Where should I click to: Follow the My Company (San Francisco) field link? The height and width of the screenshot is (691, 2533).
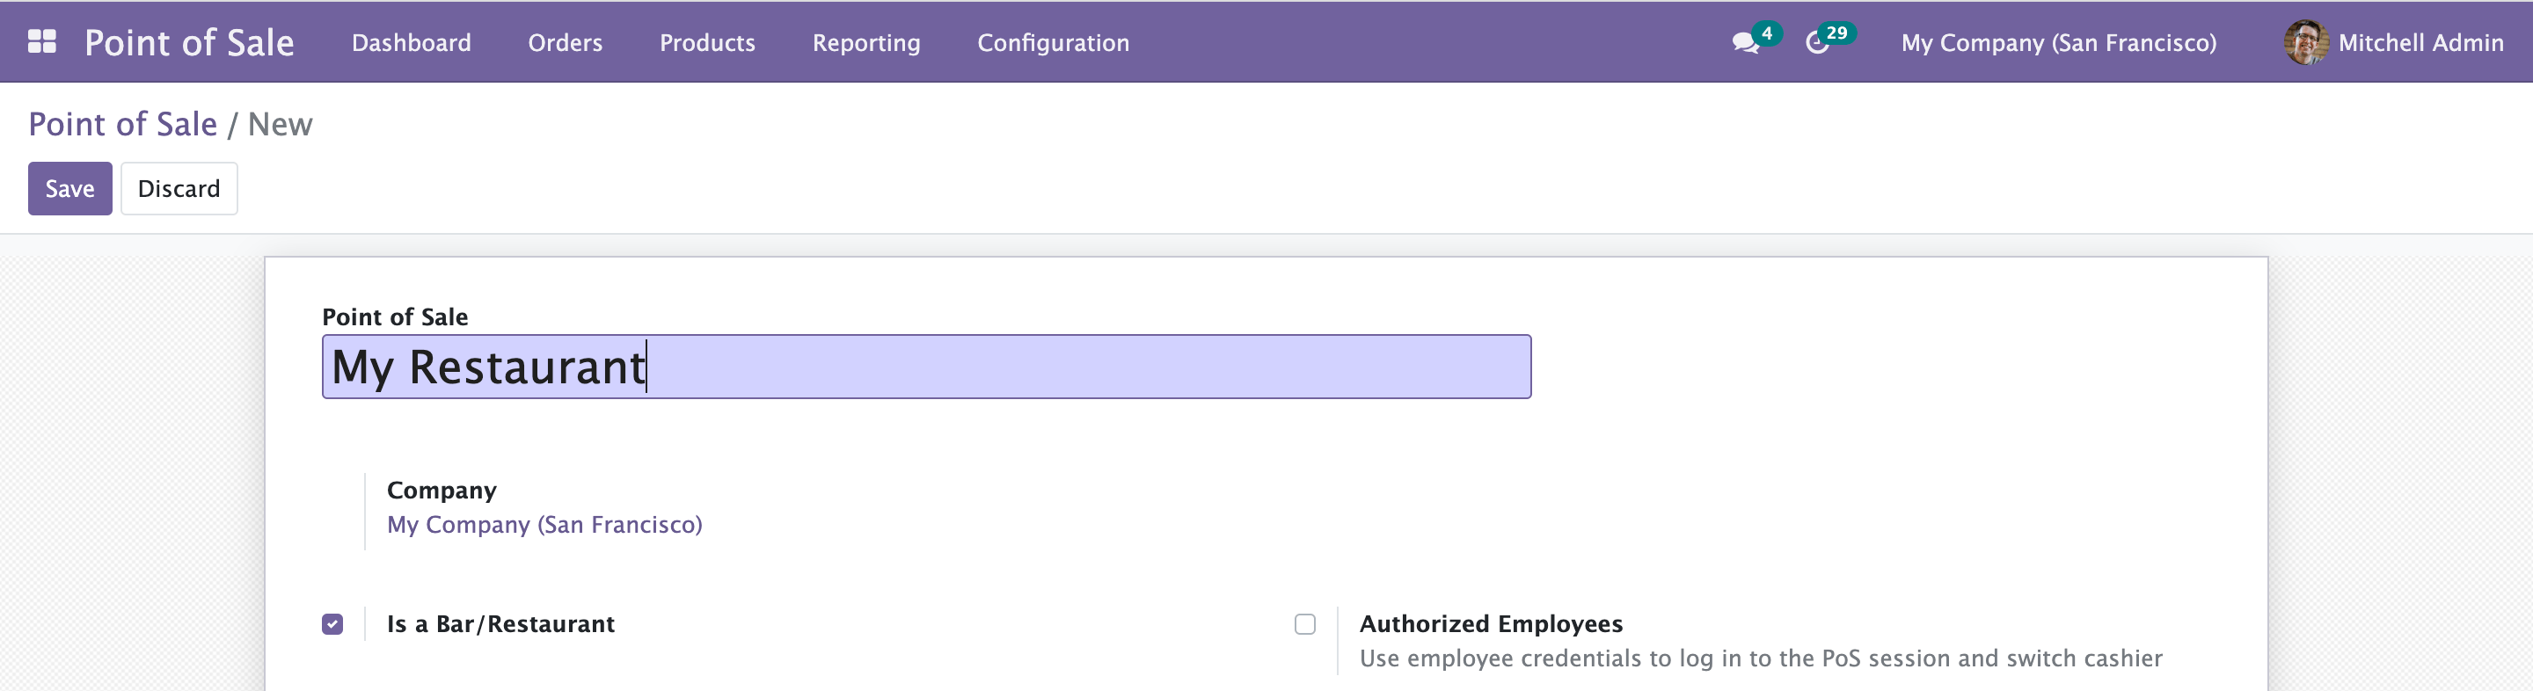[x=544, y=524]
